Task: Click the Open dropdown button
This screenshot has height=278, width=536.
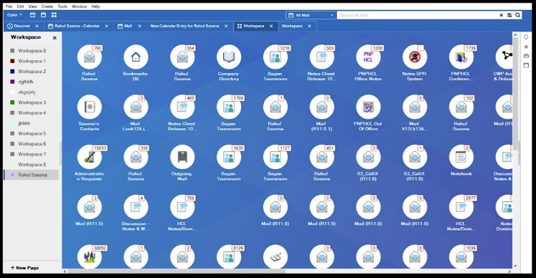Action: (14, 15)
